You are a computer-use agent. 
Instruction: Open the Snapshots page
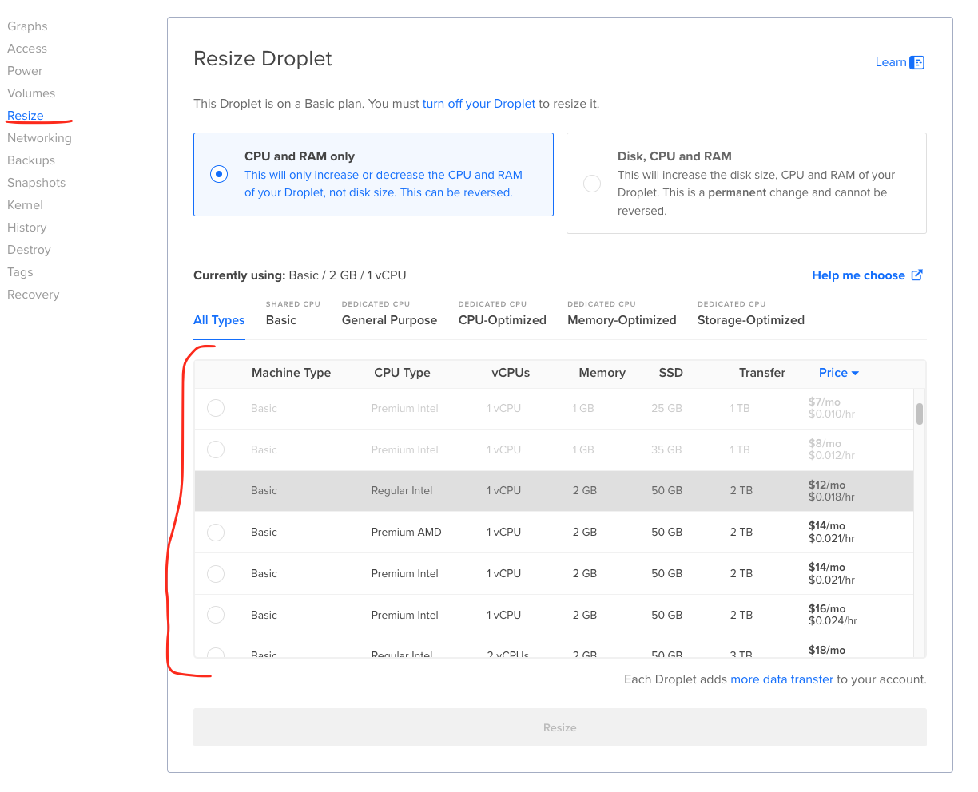point(36,182)
